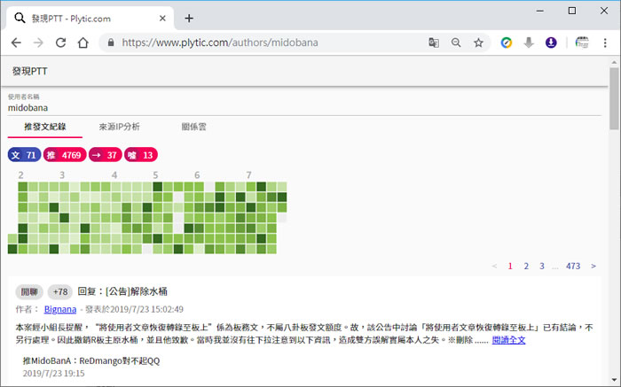Edit the midobana username field
This screenshot has height=387, width=621.
[304, 108]
